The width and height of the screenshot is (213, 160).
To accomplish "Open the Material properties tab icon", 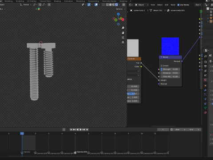I will coord(205,112).
